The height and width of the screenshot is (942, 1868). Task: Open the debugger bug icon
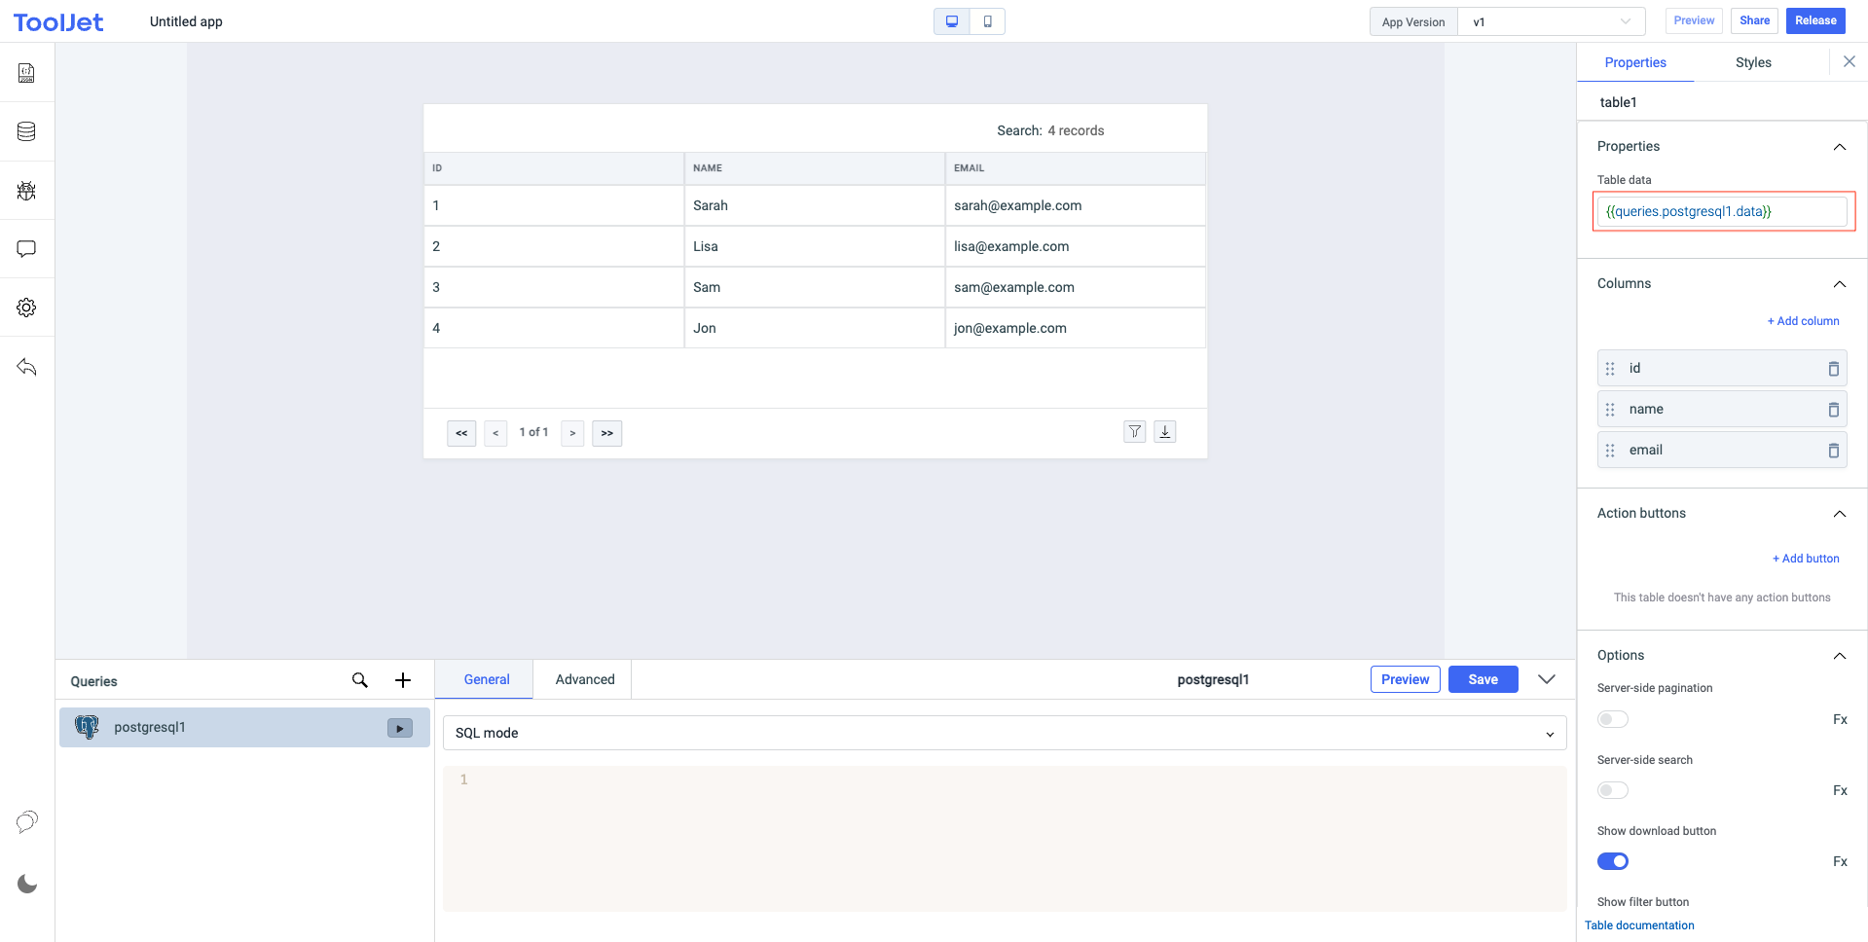[26, 191]
